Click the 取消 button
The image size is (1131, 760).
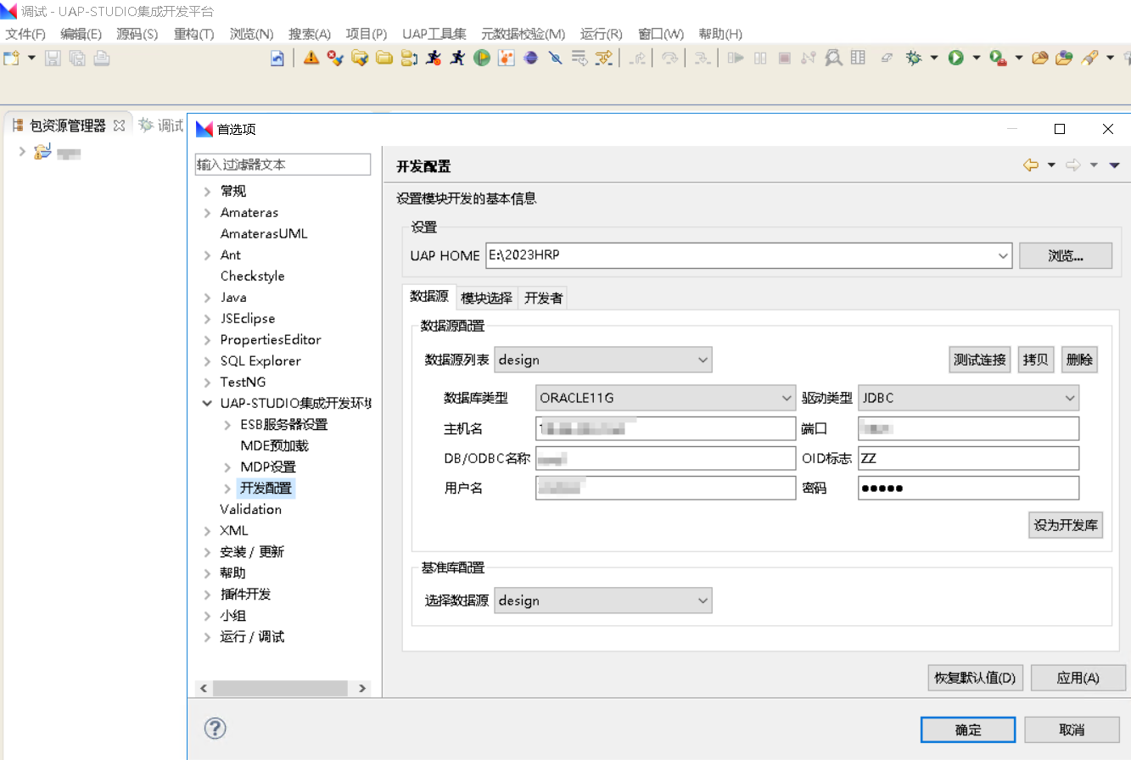(x=1072, y=729)
